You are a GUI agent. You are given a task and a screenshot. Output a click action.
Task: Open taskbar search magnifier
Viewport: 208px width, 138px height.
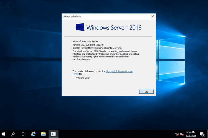tap(13, 134)
